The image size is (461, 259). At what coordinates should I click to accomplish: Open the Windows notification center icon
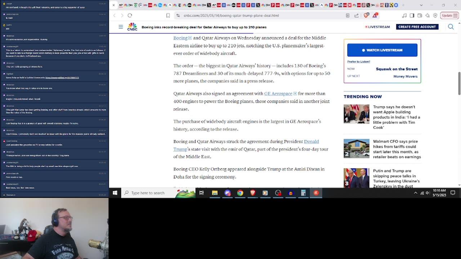[x=453, y=193]
